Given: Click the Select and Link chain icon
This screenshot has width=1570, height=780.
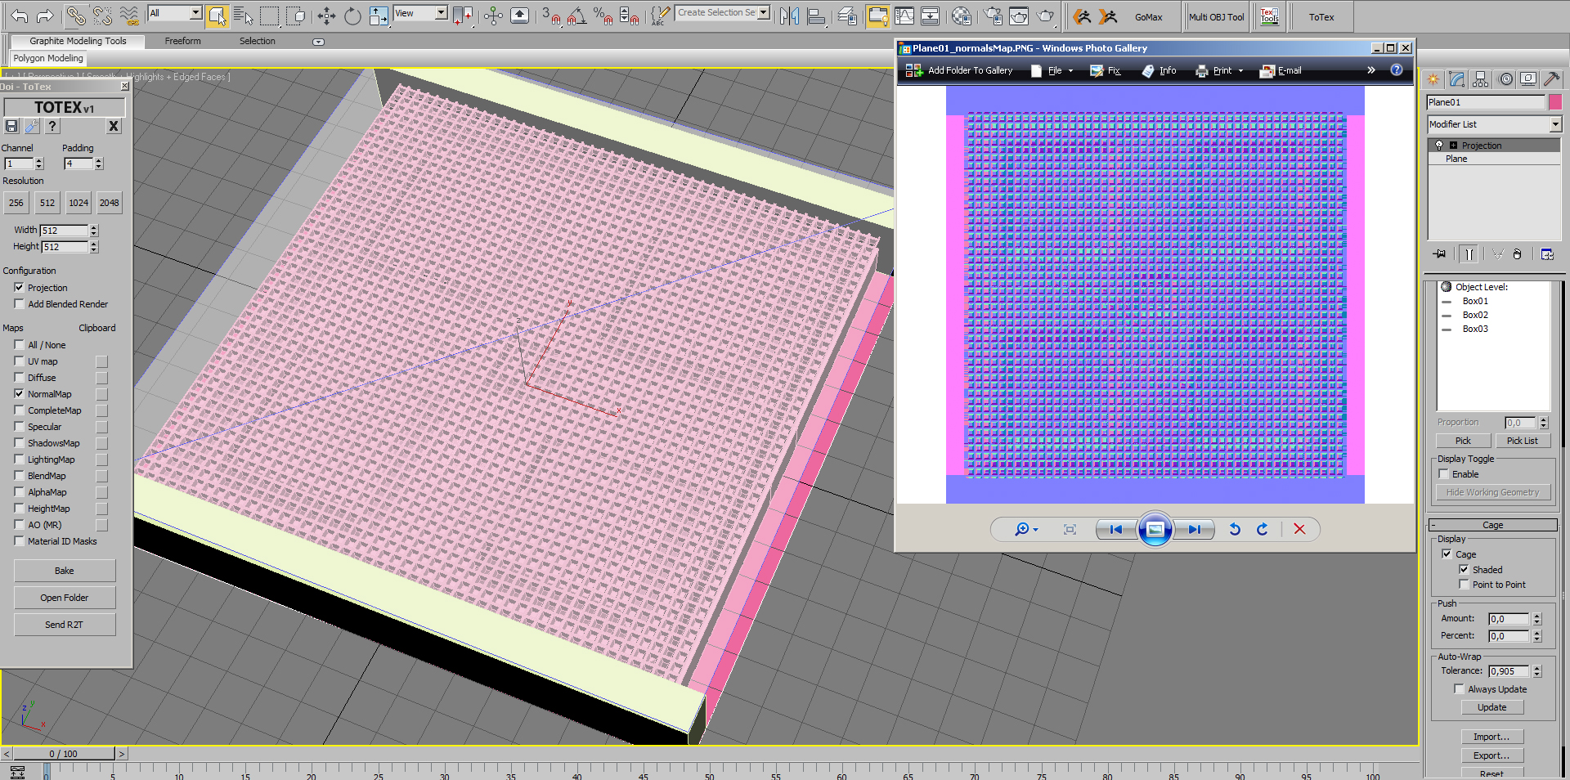Looking at the screenshot, I should pos(75,16).
